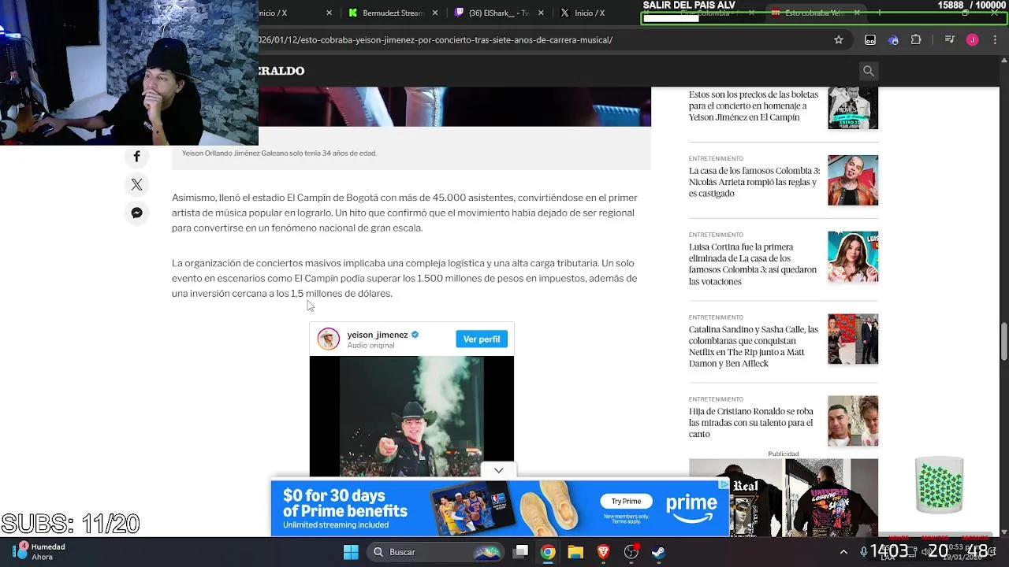Screen dimensions: 1009x567
Task: Open Chrome three-dot menu
Action: point(995,39)
